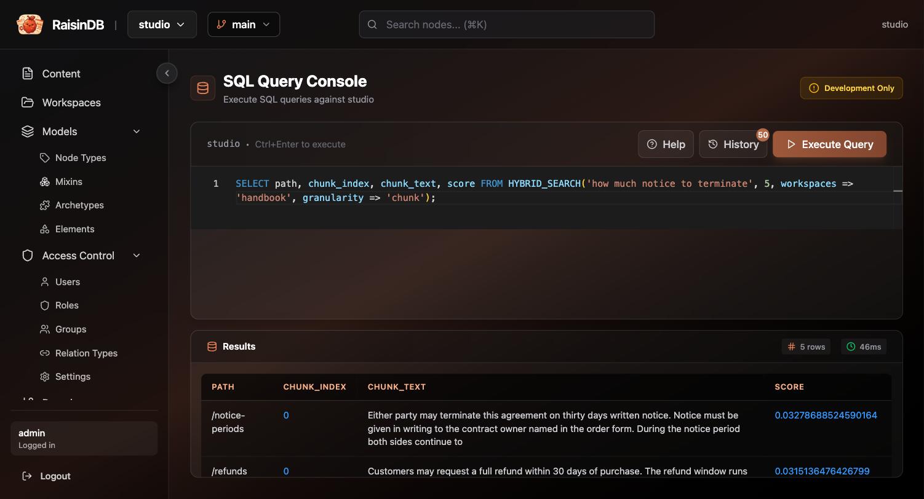Collapse the Access Control group chevron

137,256
